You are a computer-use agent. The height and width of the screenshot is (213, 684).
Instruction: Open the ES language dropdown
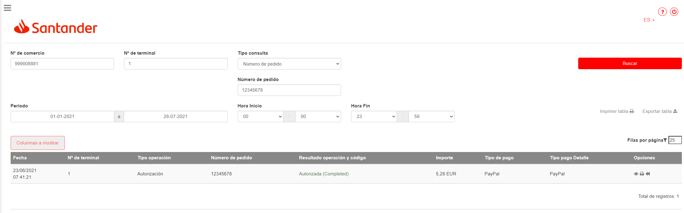coord(649,20)
